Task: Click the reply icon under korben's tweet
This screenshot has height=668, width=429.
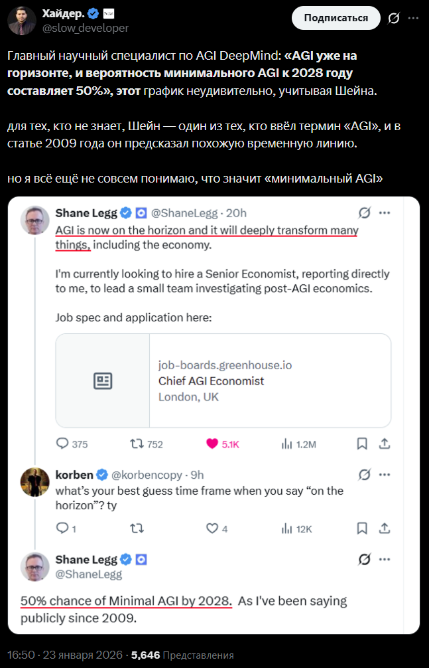Action: pos(63,529)
